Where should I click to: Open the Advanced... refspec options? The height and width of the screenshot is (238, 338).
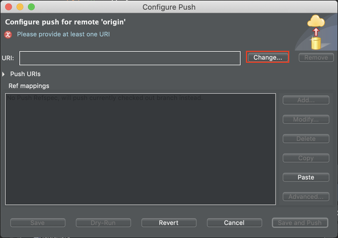pos(306,197)
